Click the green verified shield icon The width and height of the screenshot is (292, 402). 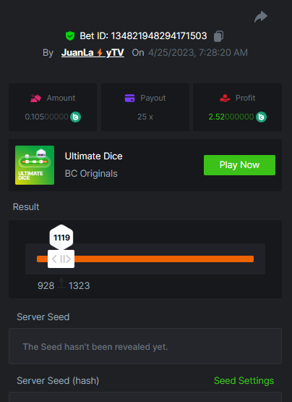click(70, 36)
